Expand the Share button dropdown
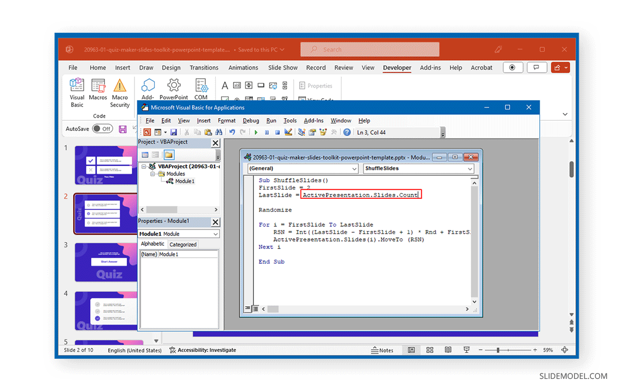Viewport: 633px width, 392px height. [x=566, y=68]
